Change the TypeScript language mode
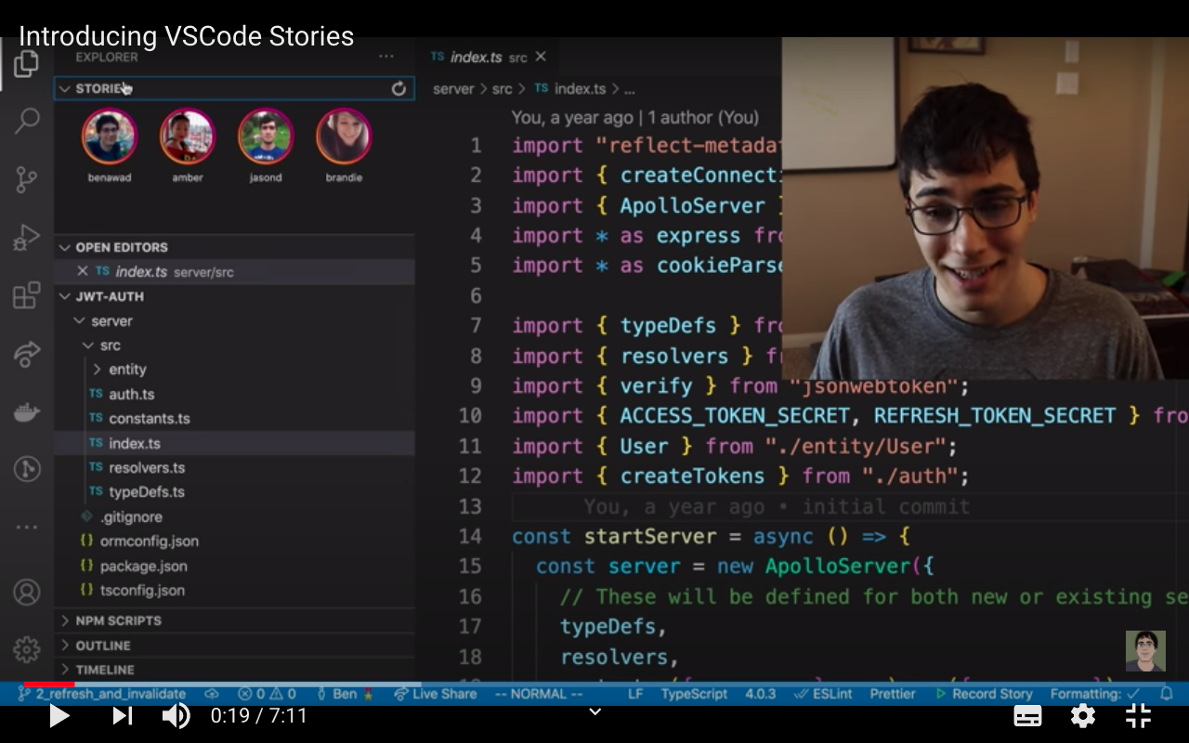 694,694
